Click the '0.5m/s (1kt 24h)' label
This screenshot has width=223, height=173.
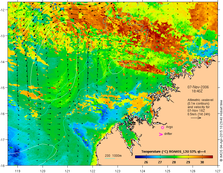(199, 114)
